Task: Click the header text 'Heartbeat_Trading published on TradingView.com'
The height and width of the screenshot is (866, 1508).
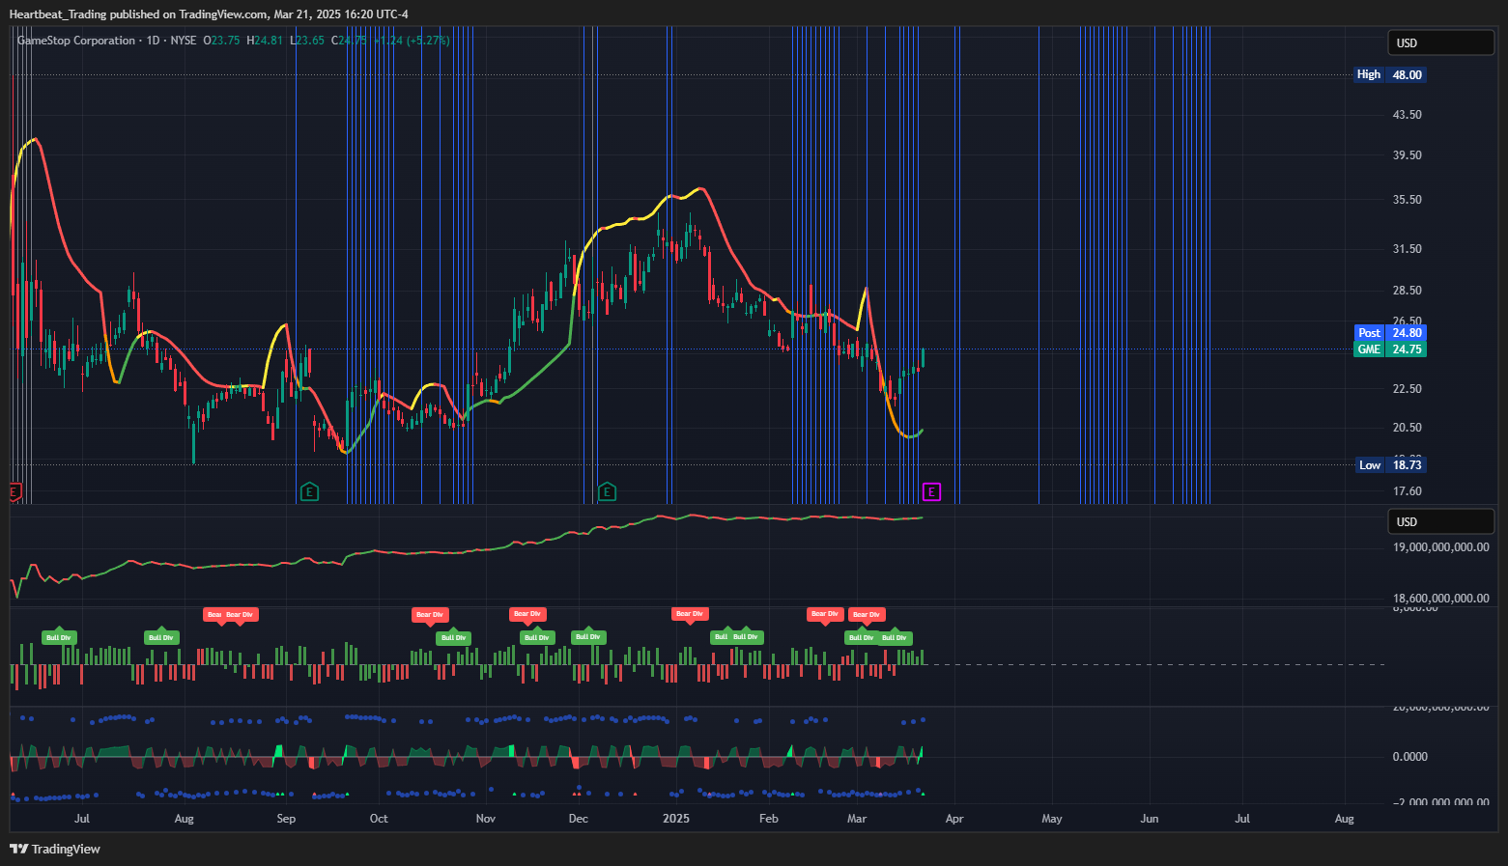Action: point(138,14)
